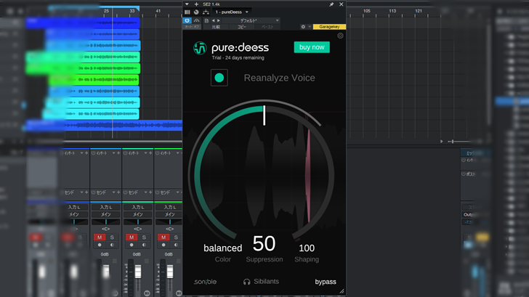
Task: Click the sonible wordmark at plugin bottom
Action: (205, 282)
